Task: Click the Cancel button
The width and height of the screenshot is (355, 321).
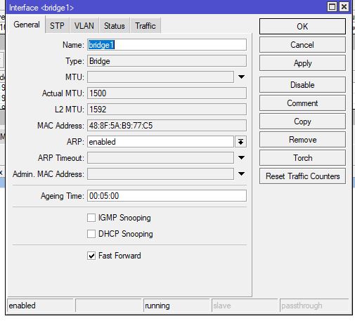Action: tap(302, 45)
